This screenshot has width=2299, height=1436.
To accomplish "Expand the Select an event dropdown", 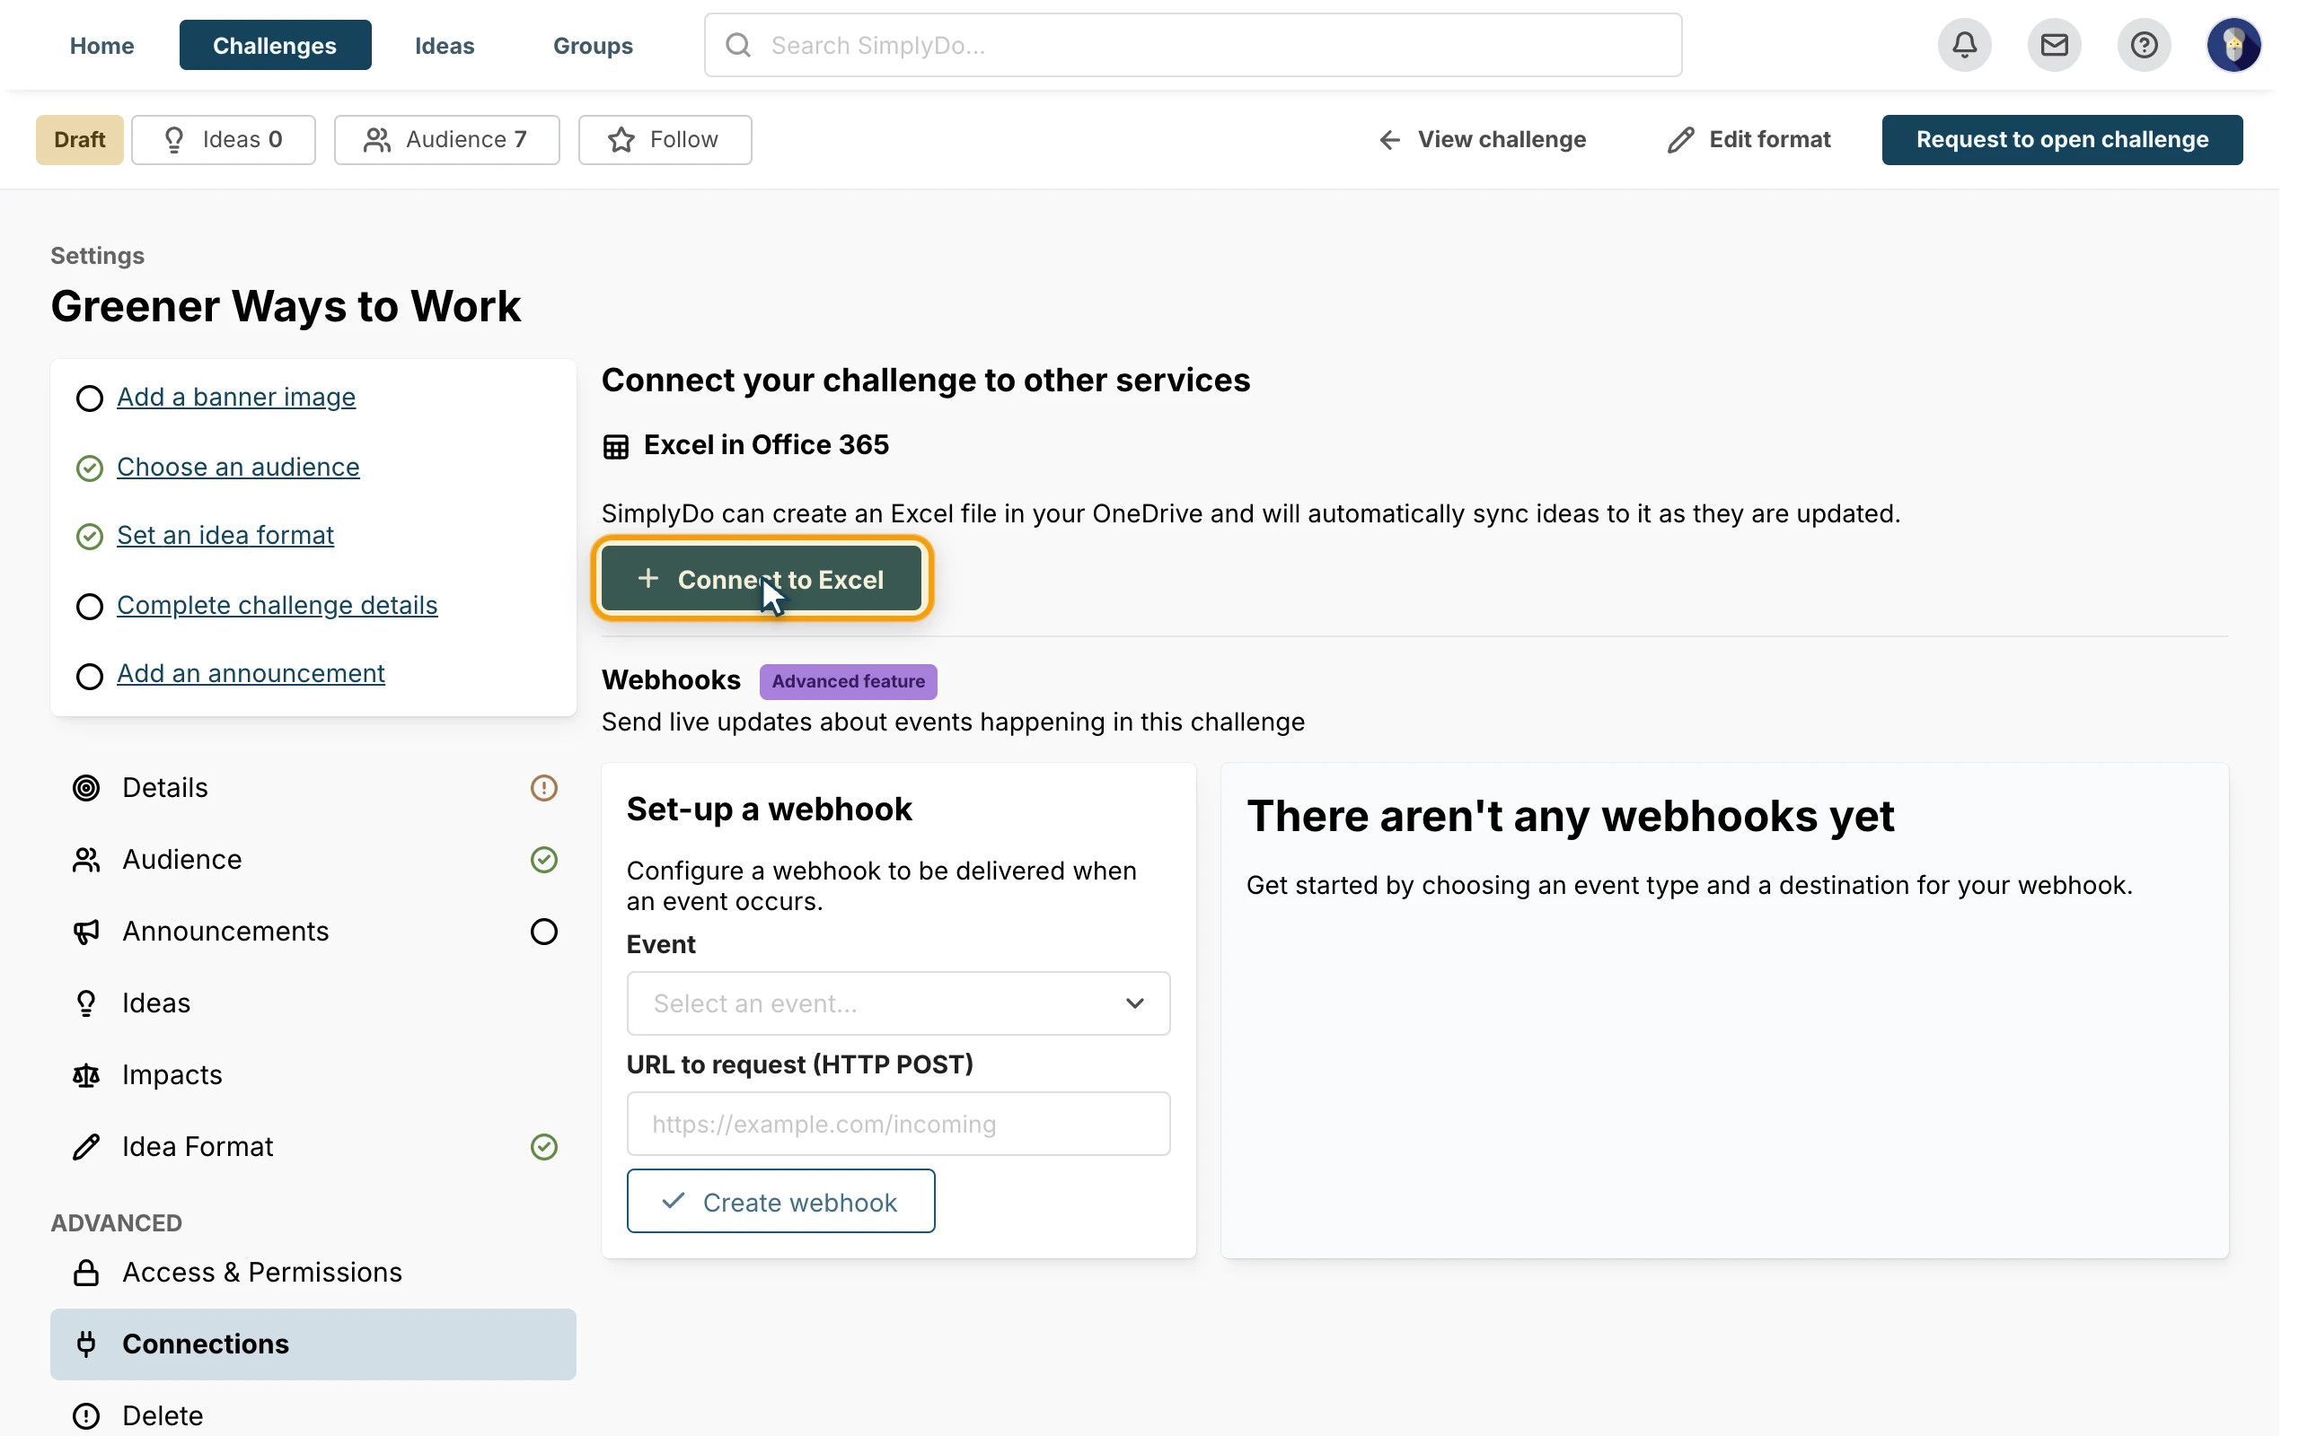I will pyautogui.click(x=898, y=1003).
